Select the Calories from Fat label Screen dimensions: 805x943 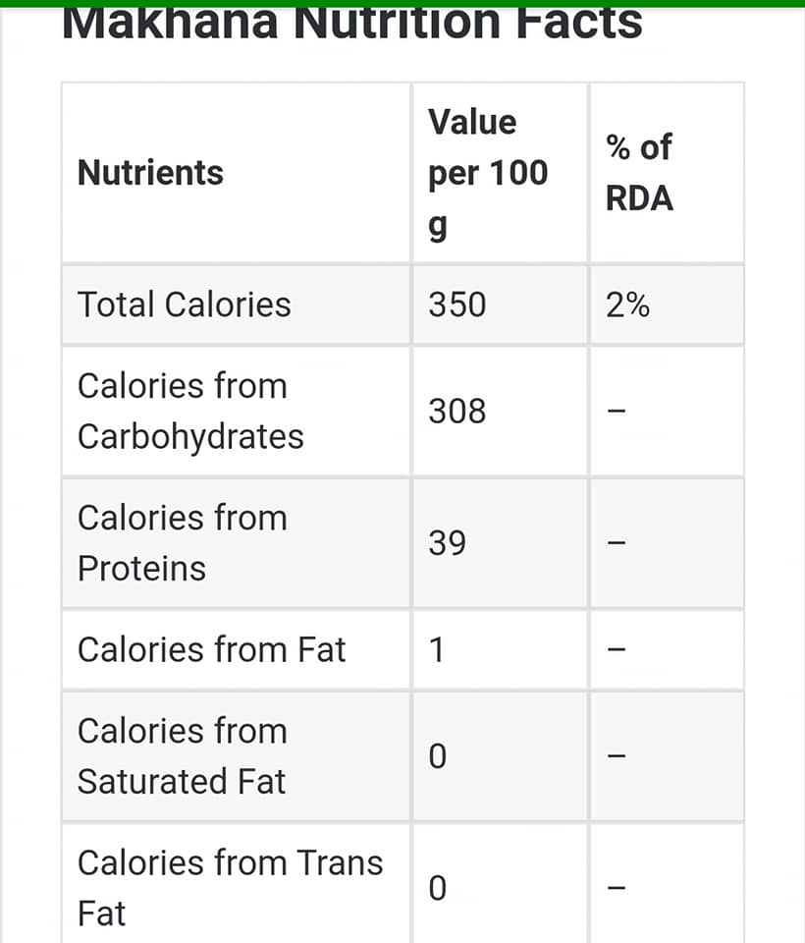pyautogui.click(x=212, y=649)
